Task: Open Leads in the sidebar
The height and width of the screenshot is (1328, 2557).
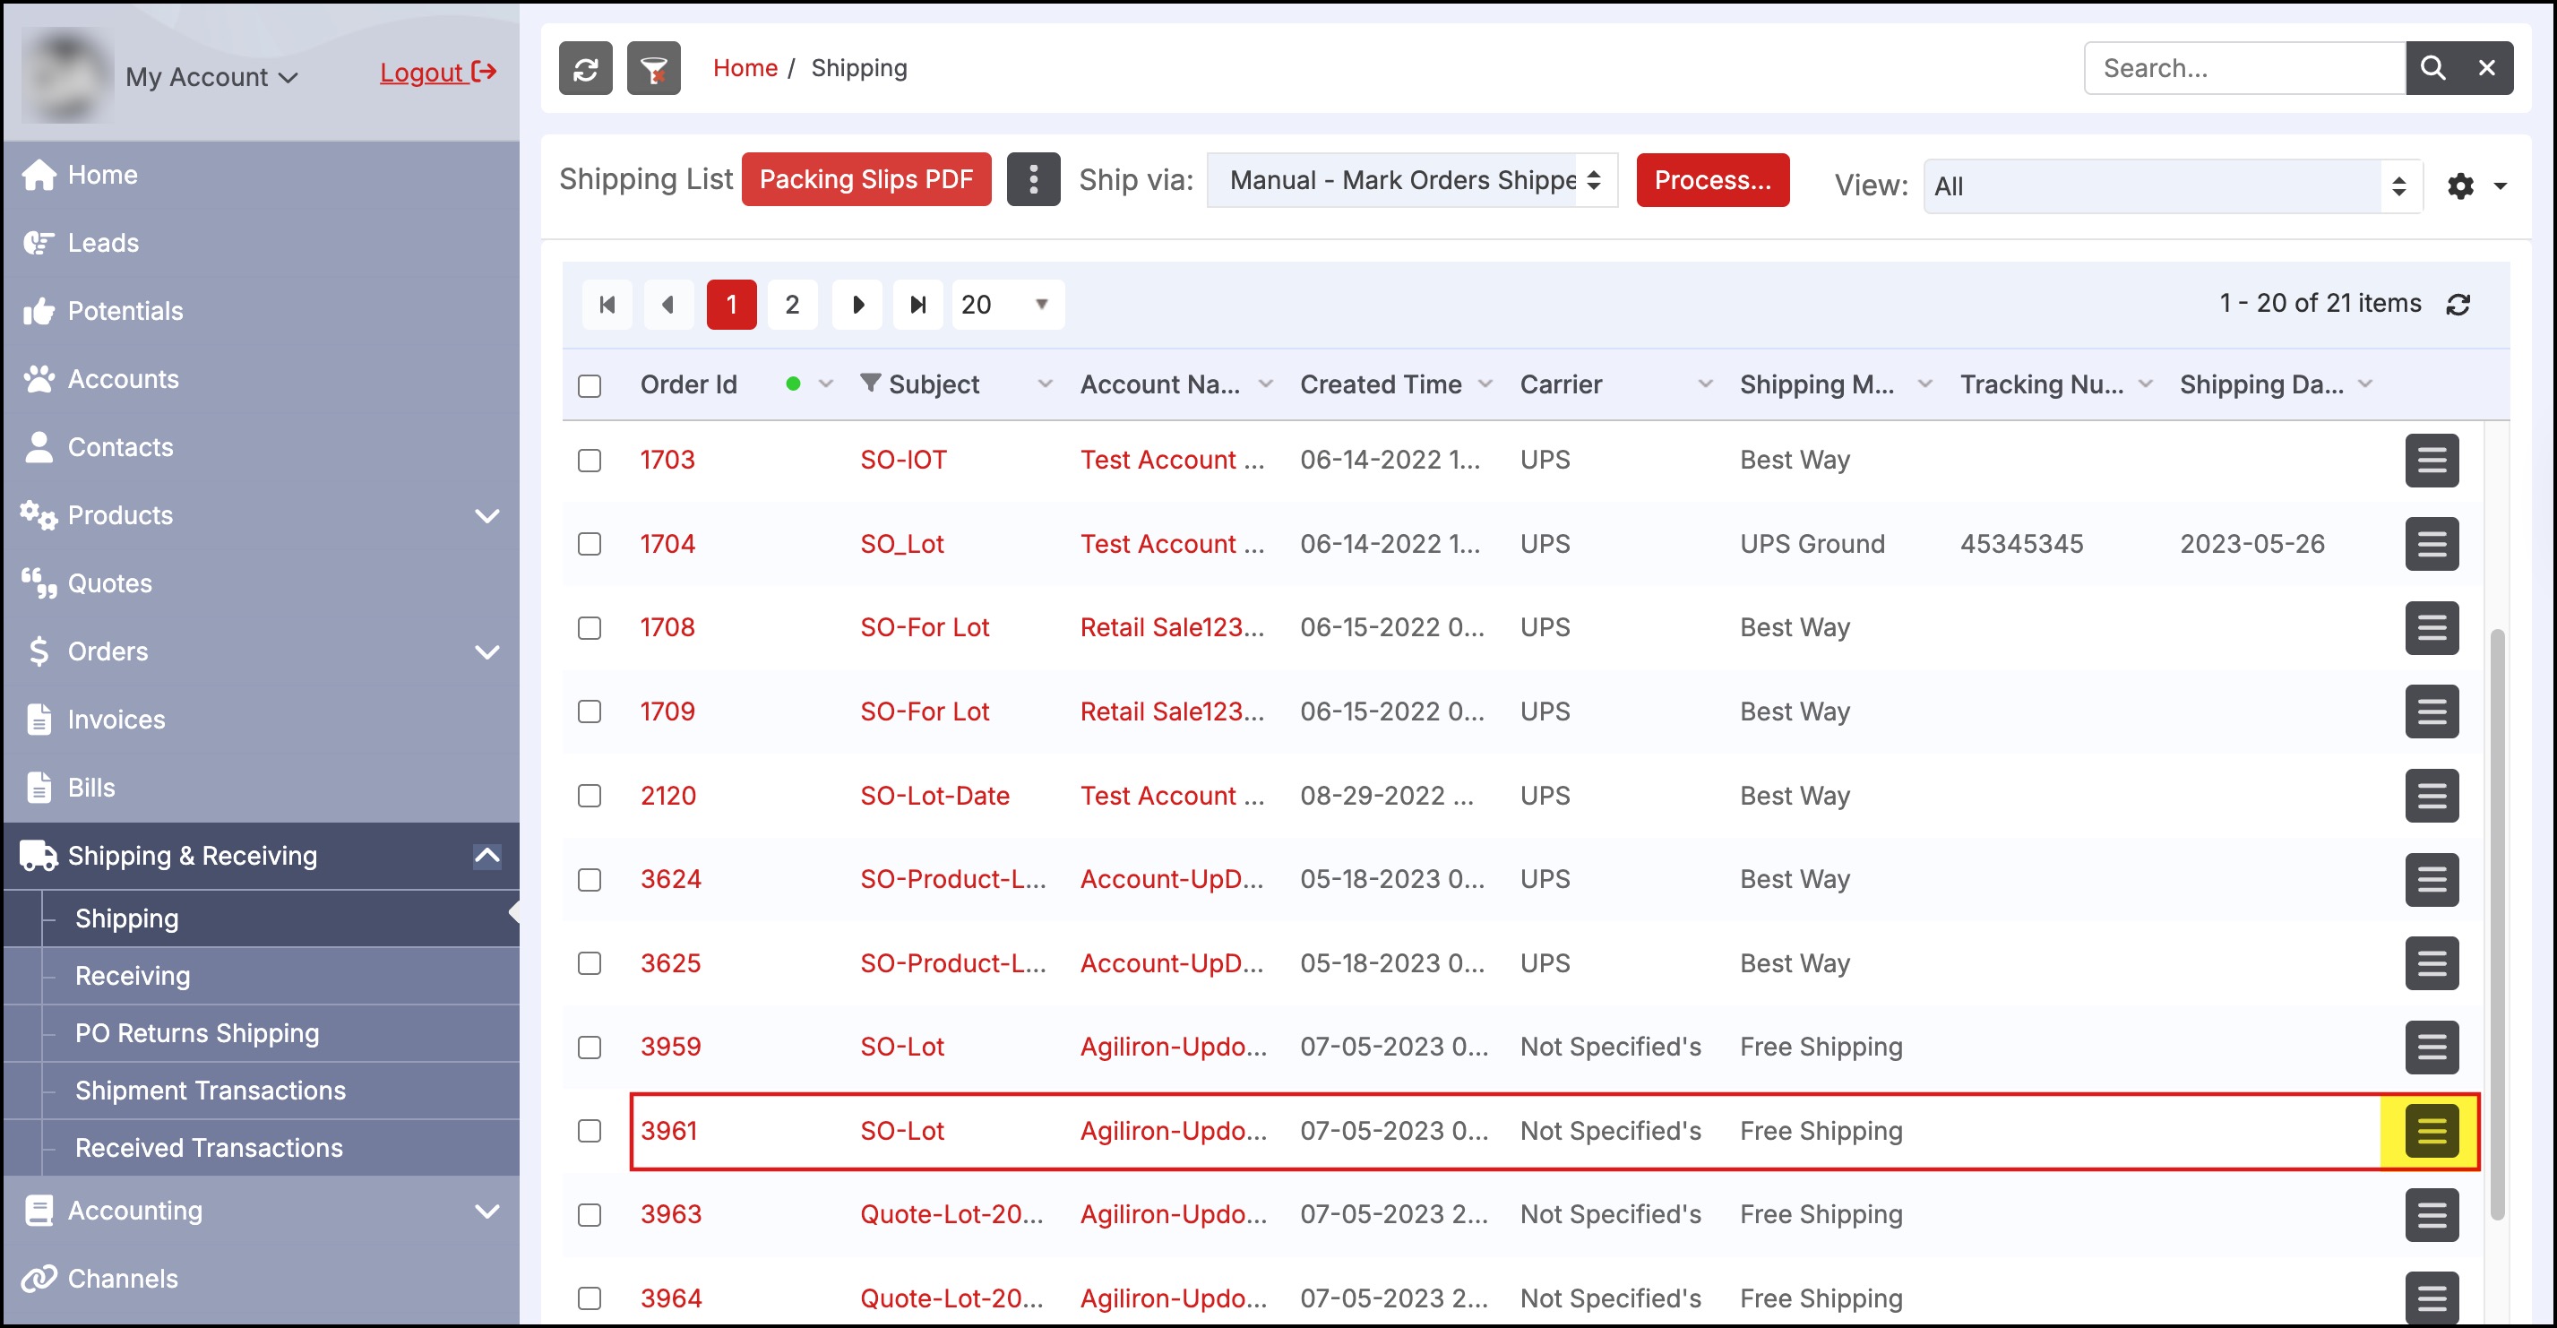Action: coord(260,243)
